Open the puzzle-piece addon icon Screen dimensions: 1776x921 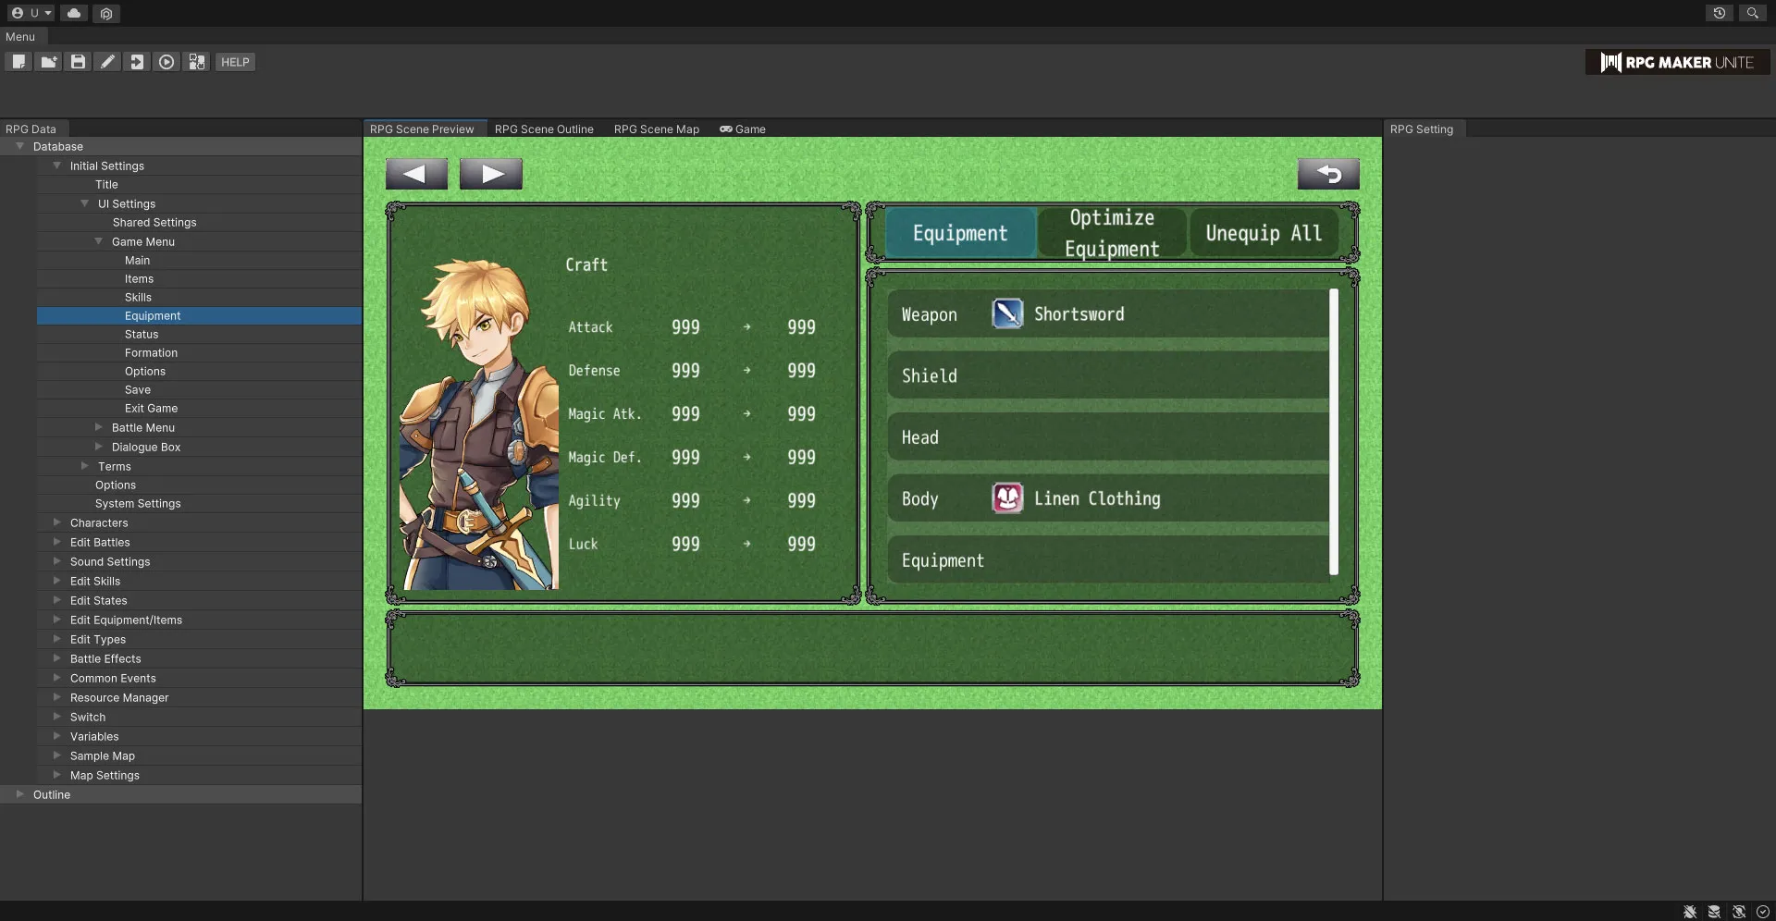(196, 62)
